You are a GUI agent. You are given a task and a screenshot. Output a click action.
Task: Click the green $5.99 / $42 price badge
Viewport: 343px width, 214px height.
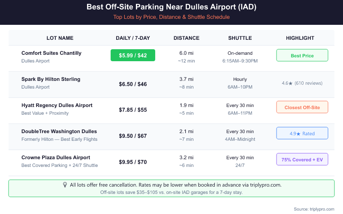133,56
